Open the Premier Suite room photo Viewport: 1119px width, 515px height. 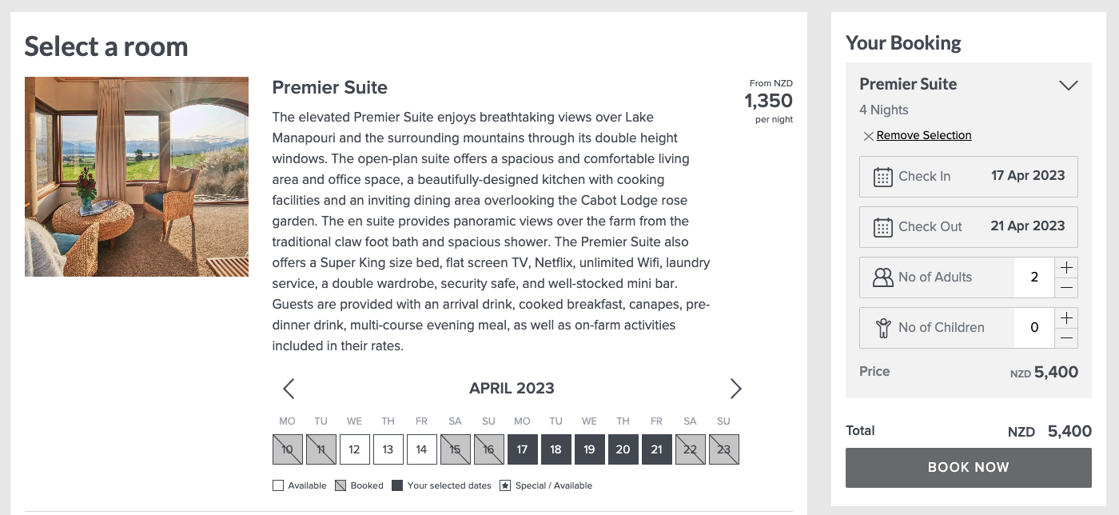click(x=137, y=177)
